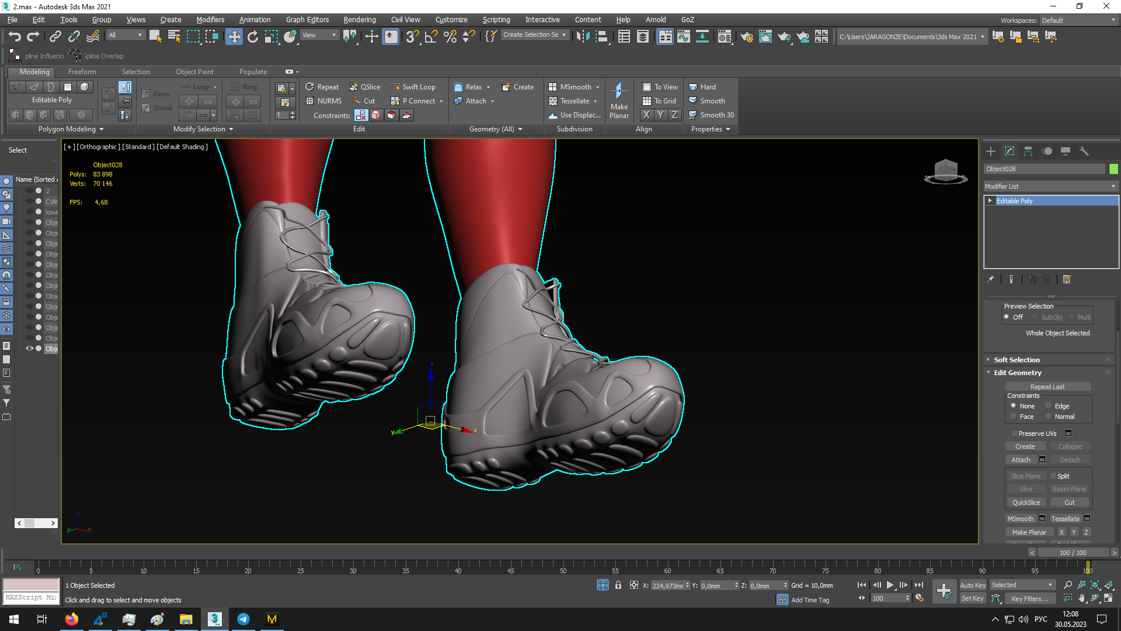The image size is (1121, 631).
Task: Click the Undo icon in main toolbar
Action: click(15, 36)
